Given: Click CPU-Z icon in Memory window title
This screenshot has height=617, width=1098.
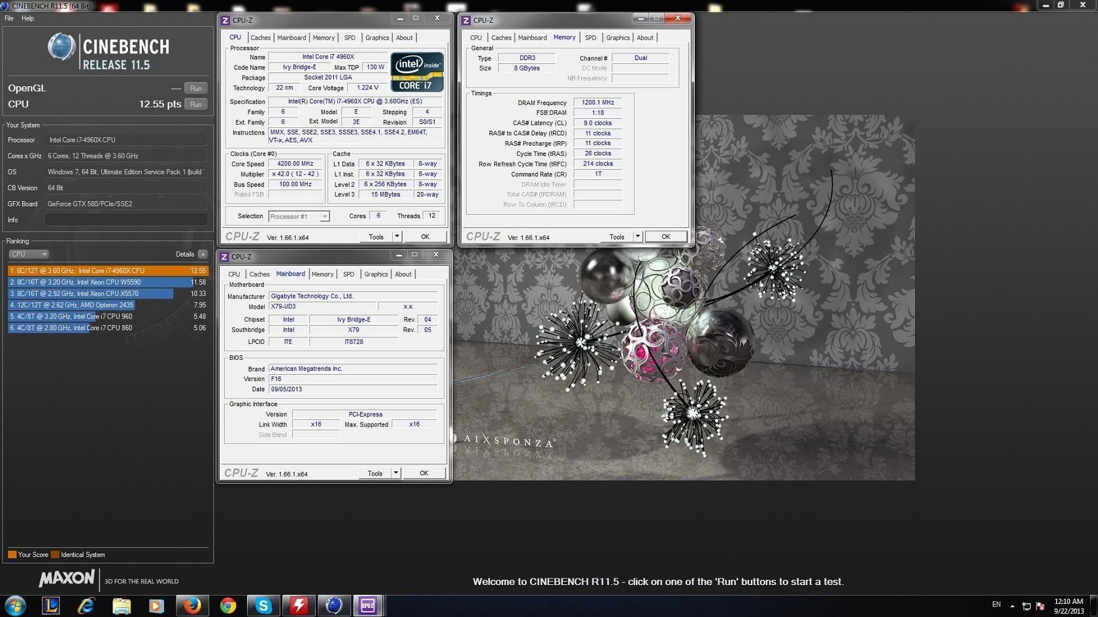Looking at the screenshot, I should point(466,20).
